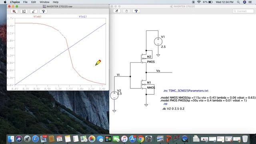This screenshot has height=144, width=256.
Task: Select the V(vo) trace label
Action: coord(37,16)
